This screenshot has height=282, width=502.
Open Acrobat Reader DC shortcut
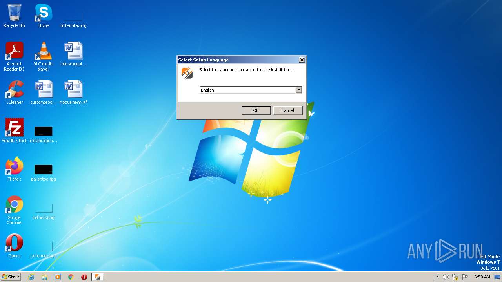click(14, 56)
